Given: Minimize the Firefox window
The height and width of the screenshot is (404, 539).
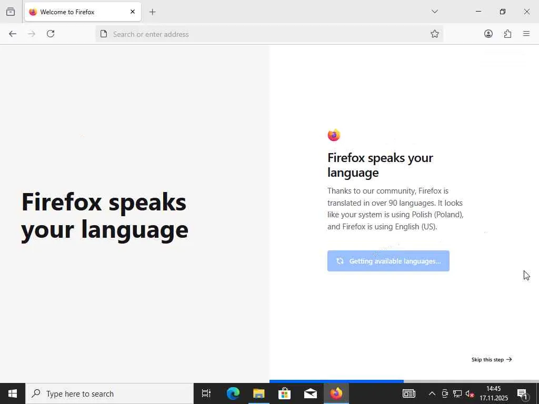Looking at the screenshot, I should coord(478,12).
